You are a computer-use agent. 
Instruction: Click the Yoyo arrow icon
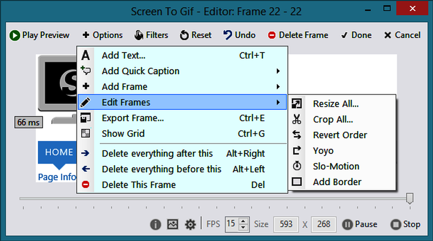pos(296,151)
